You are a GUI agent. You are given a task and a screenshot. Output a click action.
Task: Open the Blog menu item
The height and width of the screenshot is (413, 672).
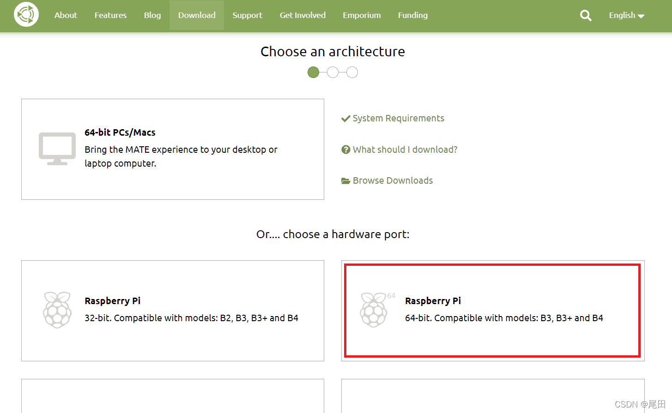point(152,15)
